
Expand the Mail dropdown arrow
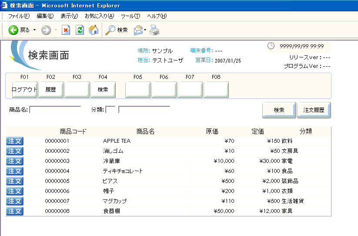tap(145, 30)
